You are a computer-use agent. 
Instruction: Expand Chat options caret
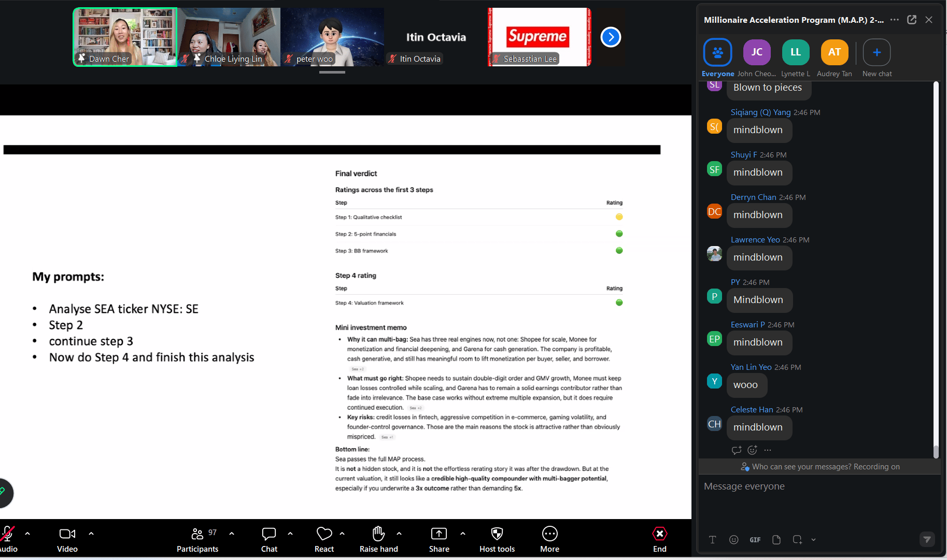pos(290,533)
